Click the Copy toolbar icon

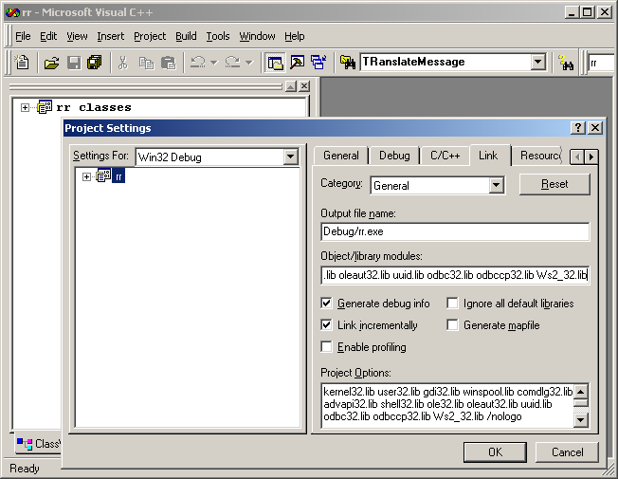pyautogui.click(x=146, y=63)
